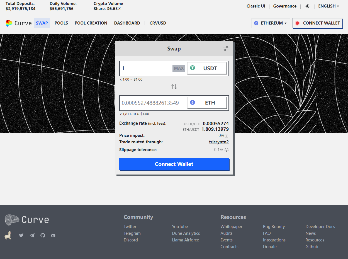Open the GitHub icon in footer
Viewport: 348px width, 259px height.
coord(43,235)
